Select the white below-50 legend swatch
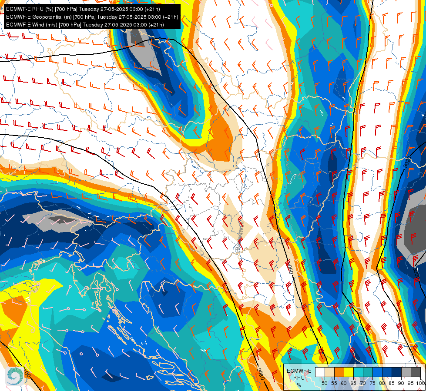 click(x=320, y=372)
